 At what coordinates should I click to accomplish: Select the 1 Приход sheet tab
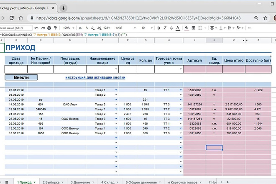(25, 182)
